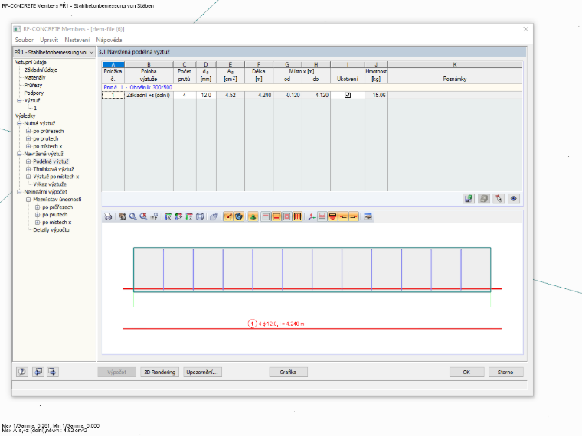Collapse the Výztuž tree node
This screenshot has width=582, height=436.
(x=19, y=100)
